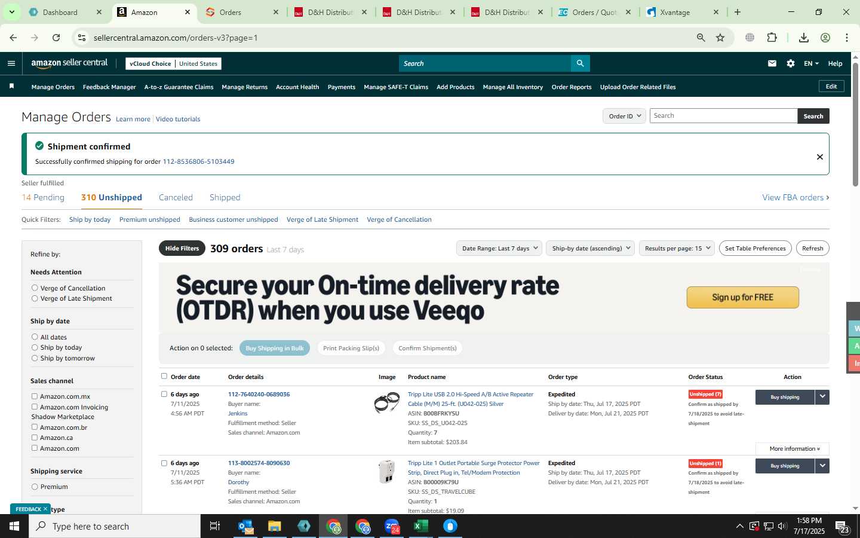Click the Refresh orders button
Screen dimensions: 860x538
(x=812, y=248)
